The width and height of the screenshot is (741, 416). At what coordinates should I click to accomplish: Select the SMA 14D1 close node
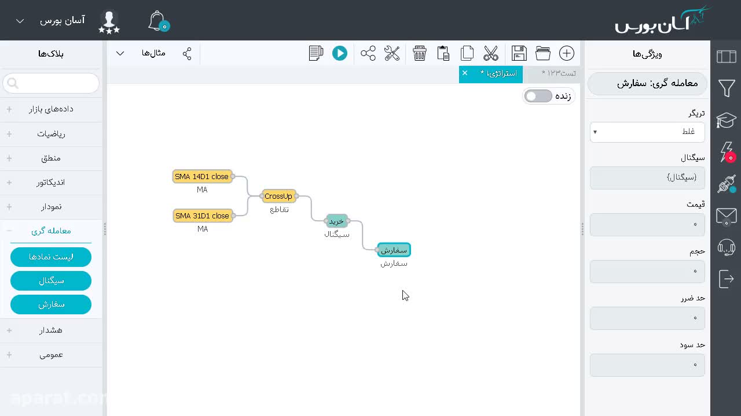click(x=202, y=176)
